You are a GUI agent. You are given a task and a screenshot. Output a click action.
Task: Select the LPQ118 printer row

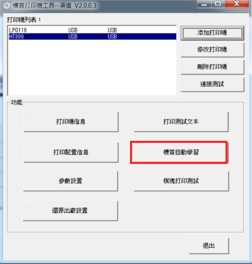click(92, 30)
